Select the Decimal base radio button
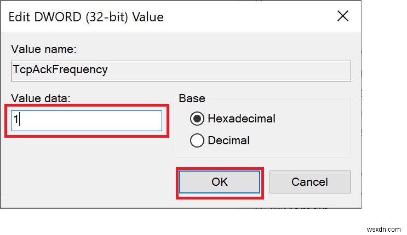The image size is (407, 235). tap(197, 140)
